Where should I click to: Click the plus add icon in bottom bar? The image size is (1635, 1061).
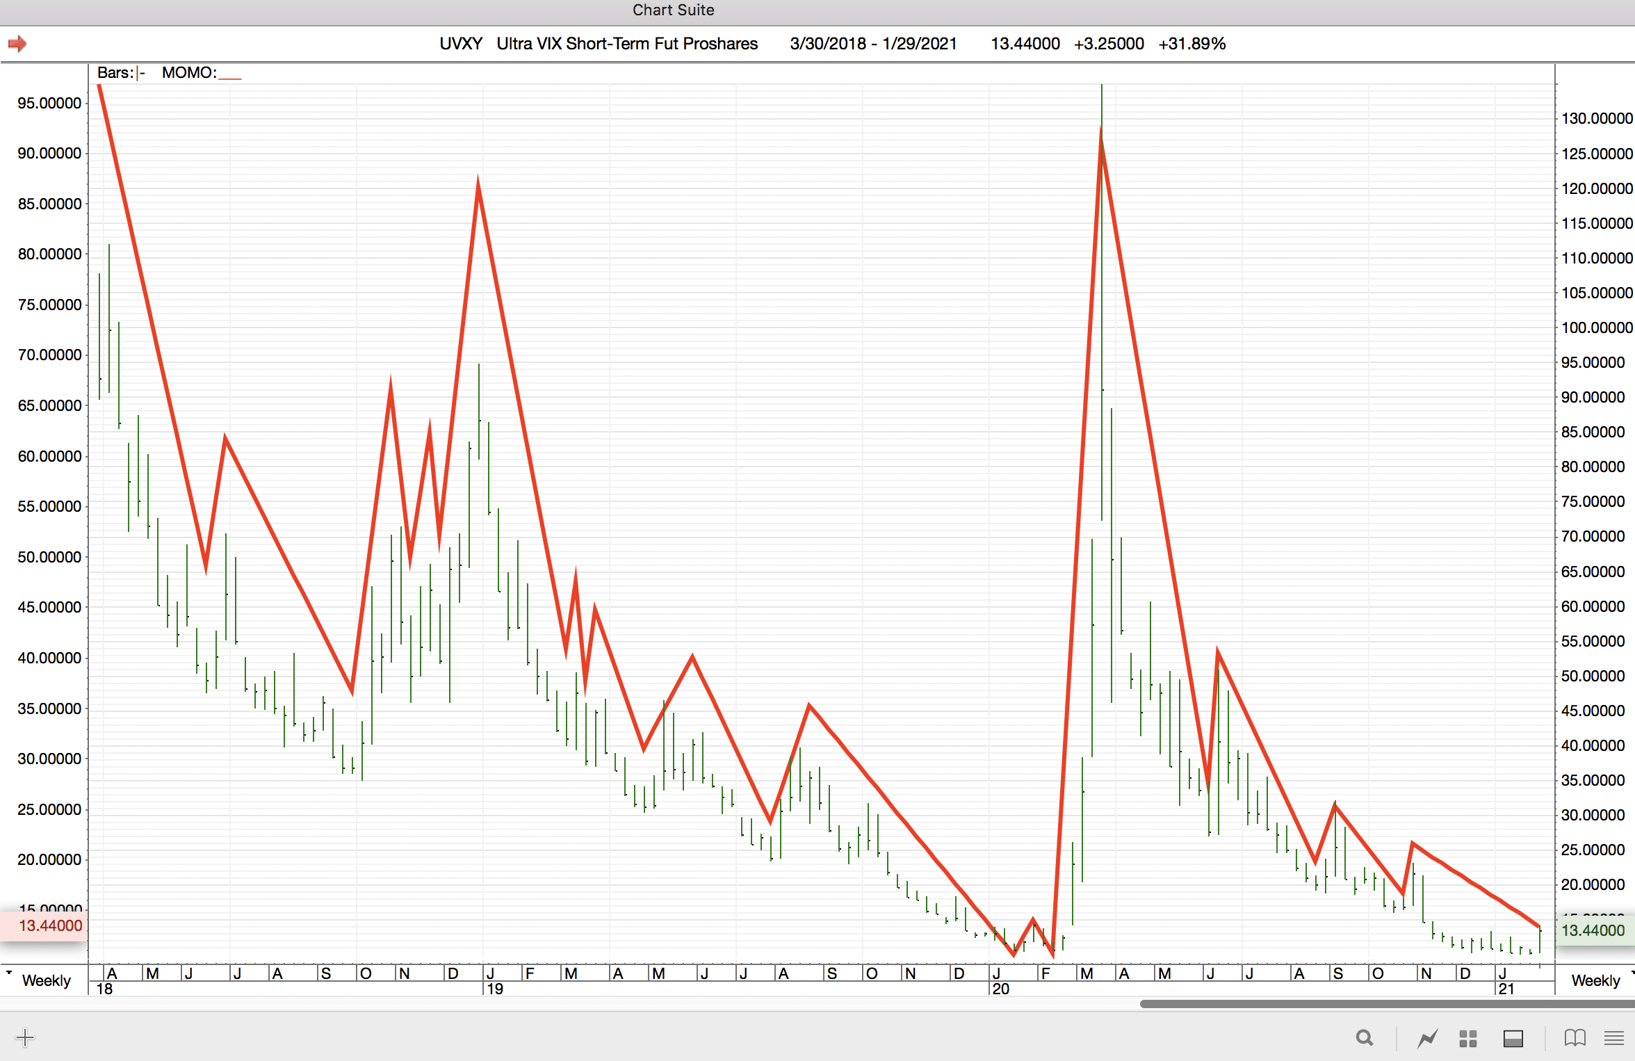(x=25, y=1038)
